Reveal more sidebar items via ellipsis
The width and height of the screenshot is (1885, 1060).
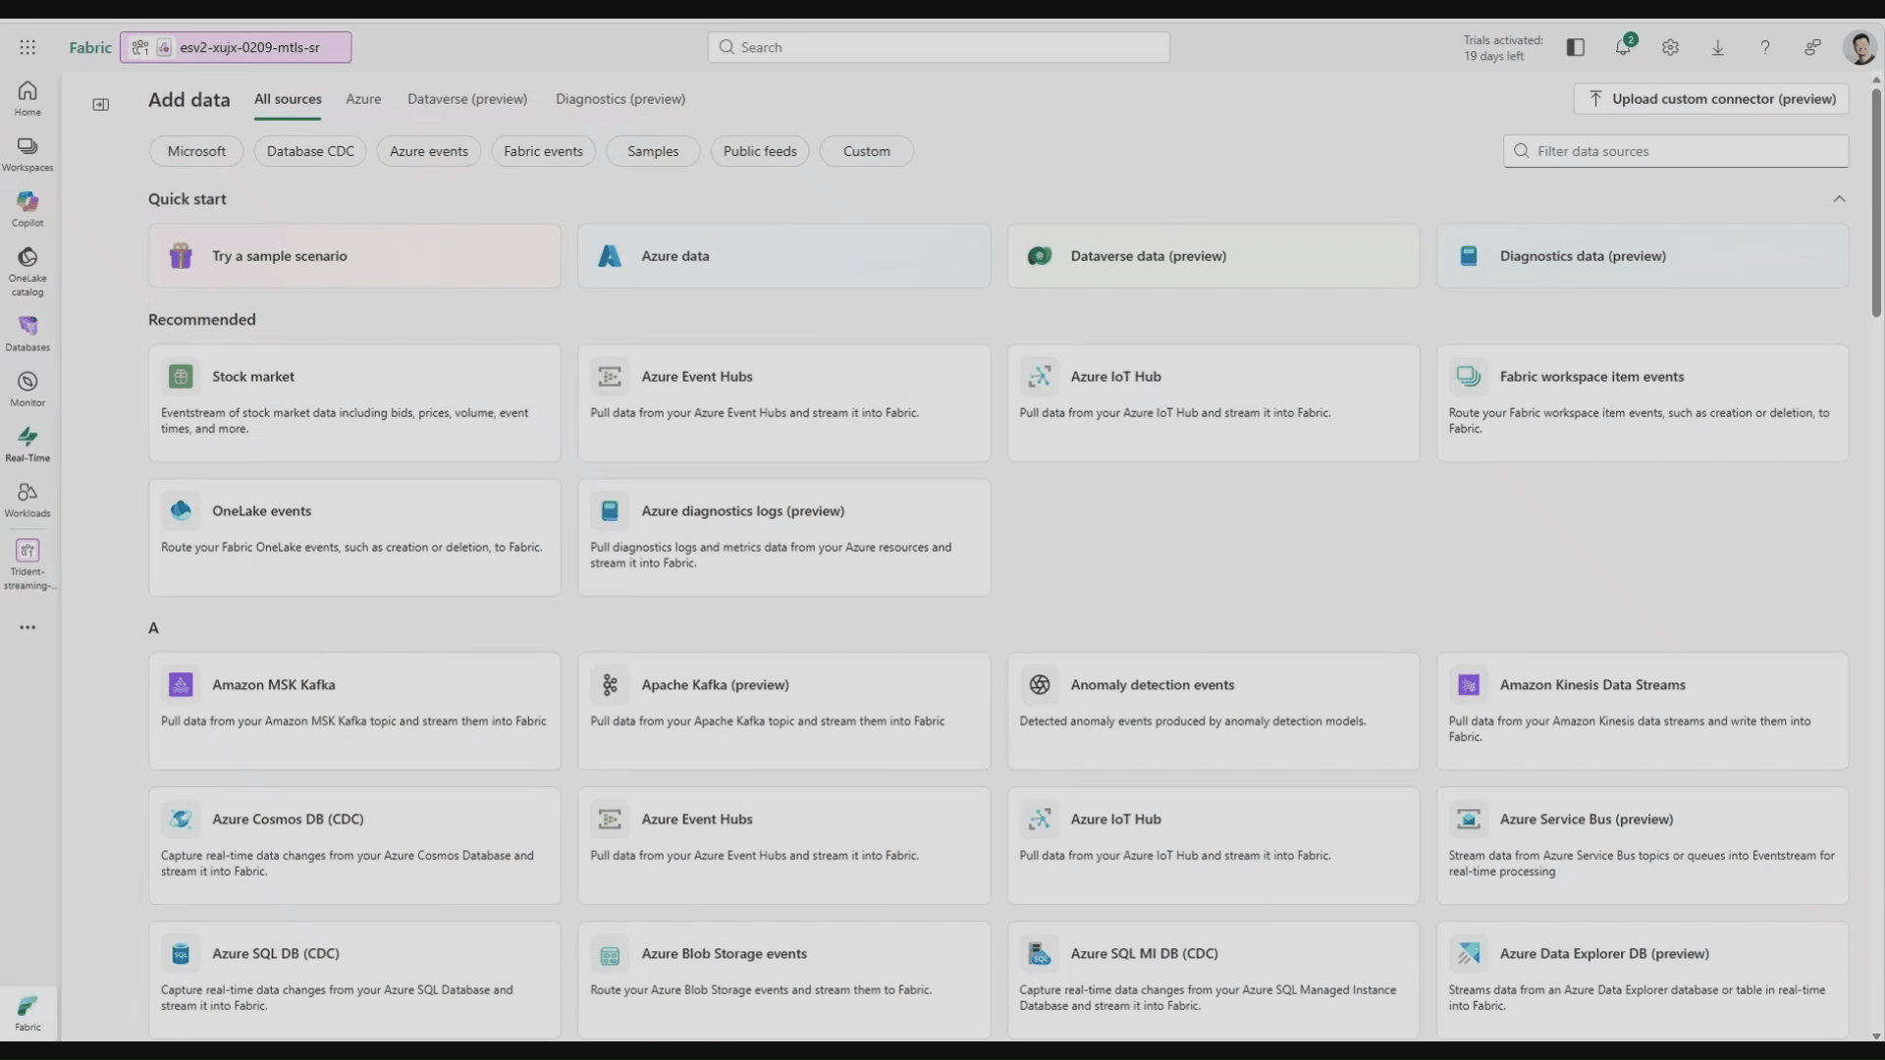pyautogui.click(x=27, y=626)
